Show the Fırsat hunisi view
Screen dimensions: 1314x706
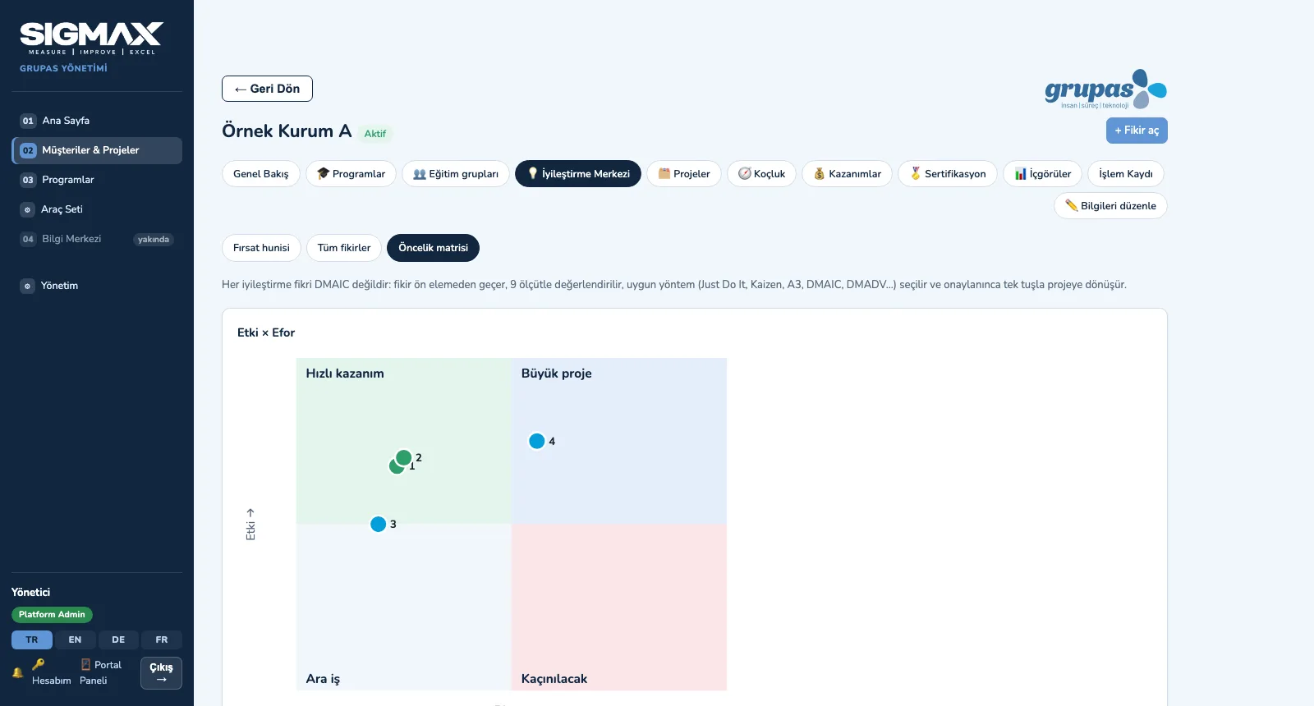[x=261, y=248]
